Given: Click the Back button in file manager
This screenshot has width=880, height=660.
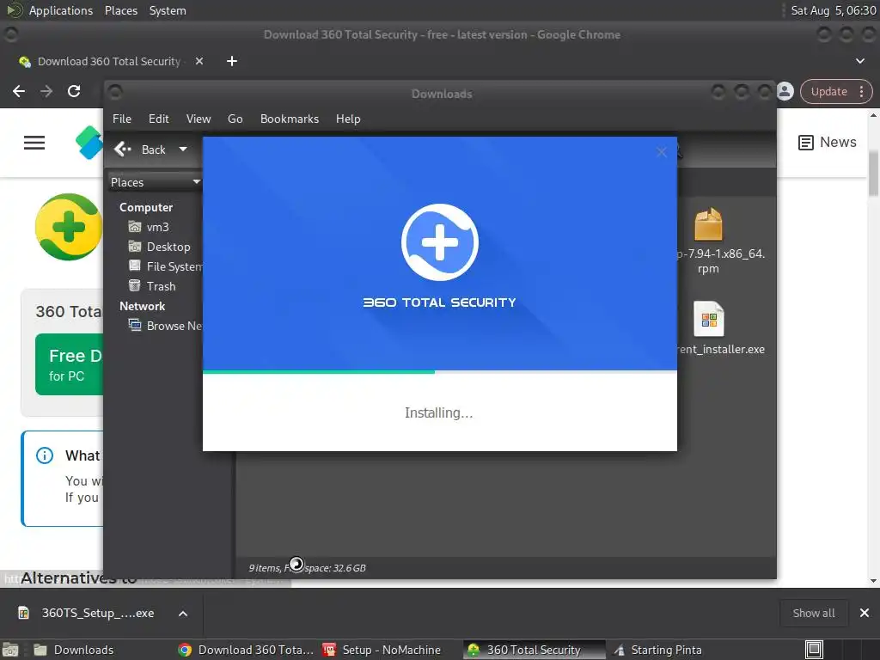Looking at the screenshot, I should (140, 150).
